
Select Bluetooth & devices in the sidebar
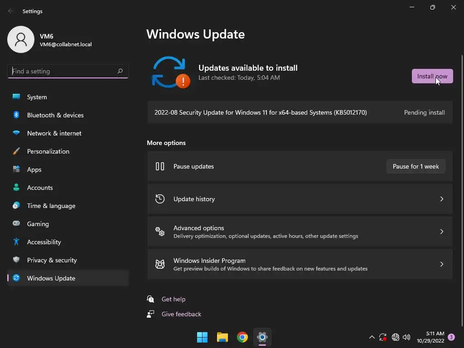pos(68,115)
